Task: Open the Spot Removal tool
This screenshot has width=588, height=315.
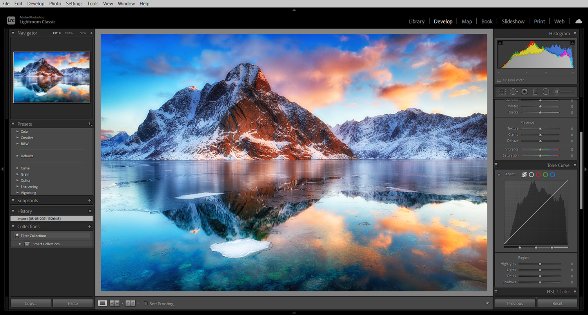Action: (x=514, y=91)
